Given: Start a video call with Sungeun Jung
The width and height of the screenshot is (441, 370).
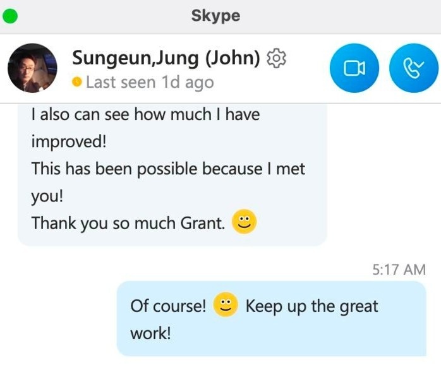Looking at the screenshot, I should tap(354, 68).
